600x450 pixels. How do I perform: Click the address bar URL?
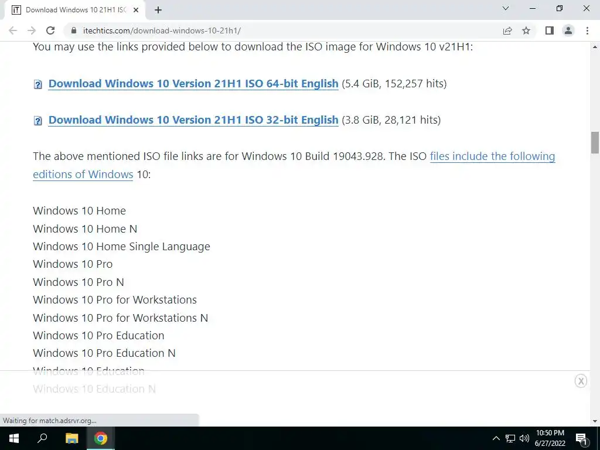(162, 30)
